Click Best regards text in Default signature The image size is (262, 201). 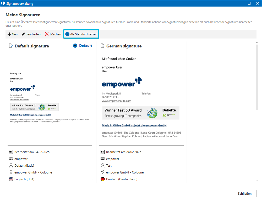point(15,73)
